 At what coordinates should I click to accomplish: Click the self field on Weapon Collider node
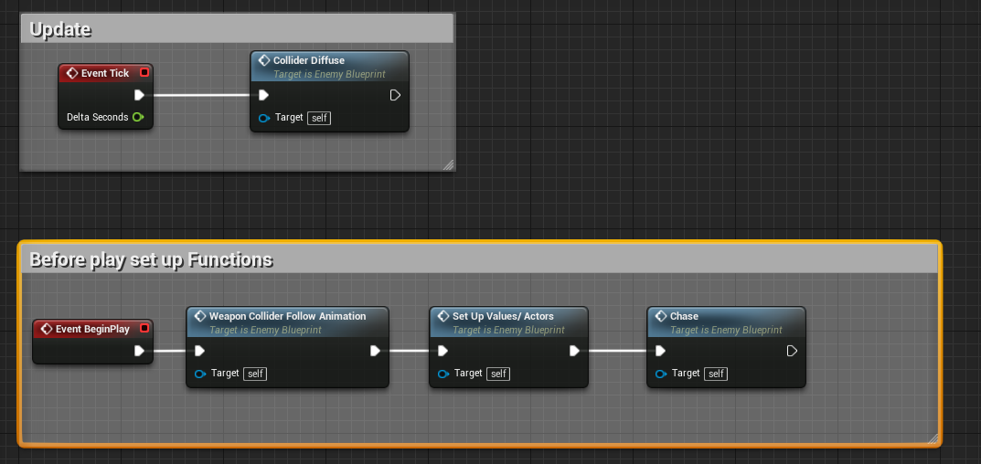point(255,374)
